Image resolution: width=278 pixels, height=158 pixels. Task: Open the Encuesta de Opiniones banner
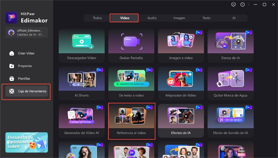[27, 142]
